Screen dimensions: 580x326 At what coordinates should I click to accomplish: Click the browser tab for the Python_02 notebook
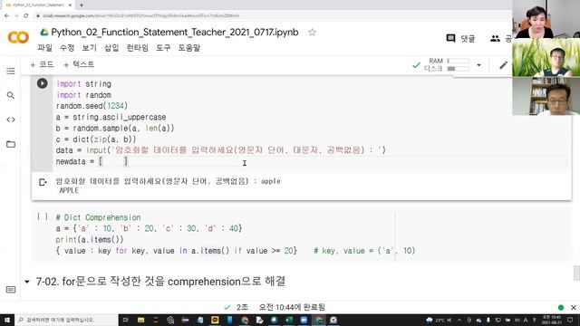[37, 5]
